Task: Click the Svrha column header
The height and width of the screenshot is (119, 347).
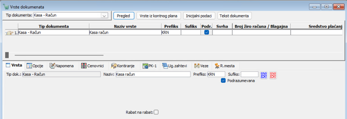Action: 222,26
